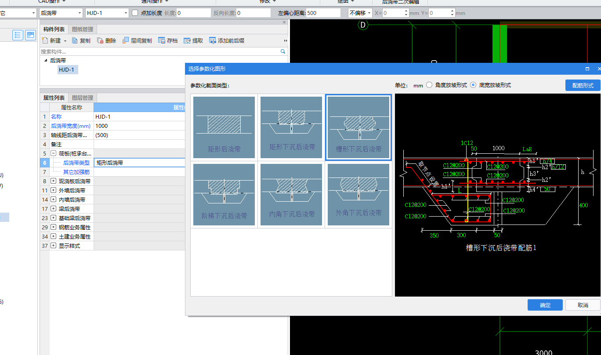Choose the 角度放坡形式 radio option
Viewport: 601px width, 355px height.
(429, 85)
